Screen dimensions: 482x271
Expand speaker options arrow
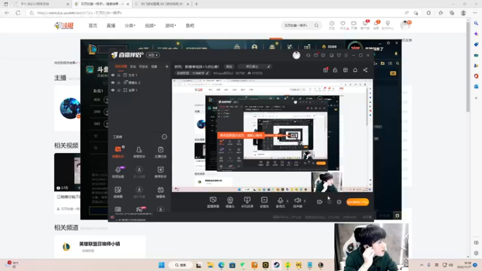click(305, 201)
